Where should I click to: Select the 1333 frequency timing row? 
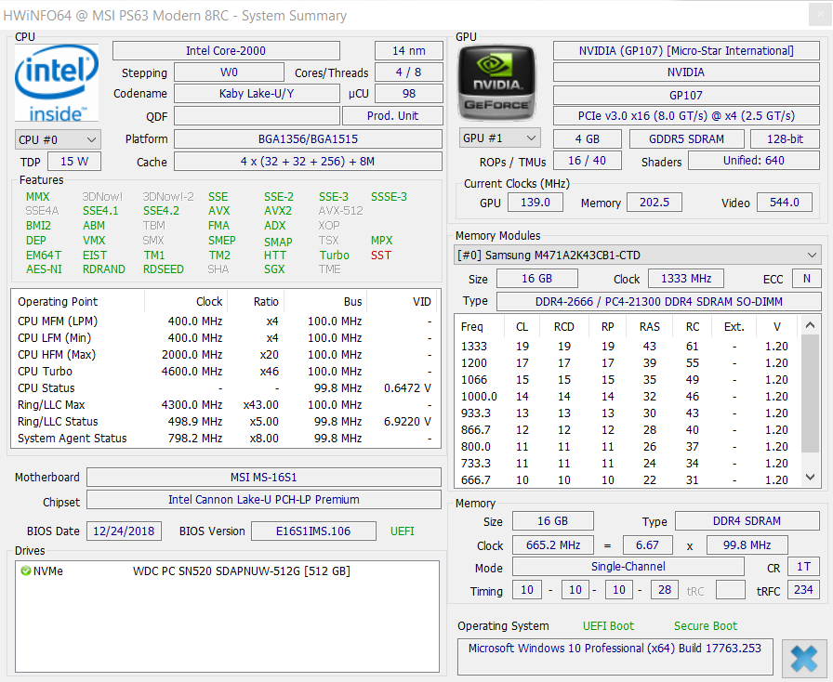pos(627,347)
